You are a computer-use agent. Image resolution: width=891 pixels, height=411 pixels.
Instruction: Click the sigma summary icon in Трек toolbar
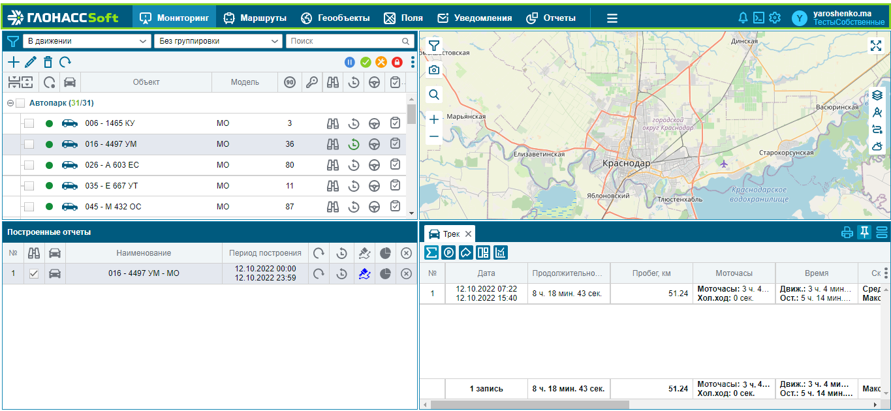point(431,252)
